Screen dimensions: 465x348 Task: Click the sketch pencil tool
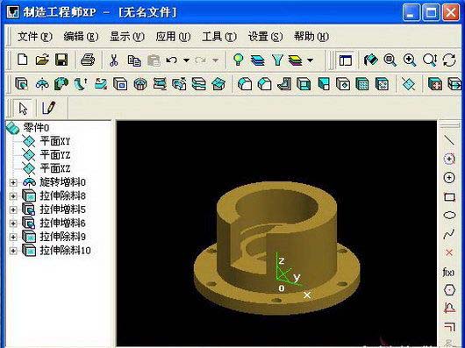click(x=48, y=108)
